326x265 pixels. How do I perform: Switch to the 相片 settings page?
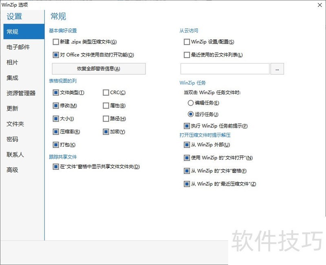tap(24, 62)
